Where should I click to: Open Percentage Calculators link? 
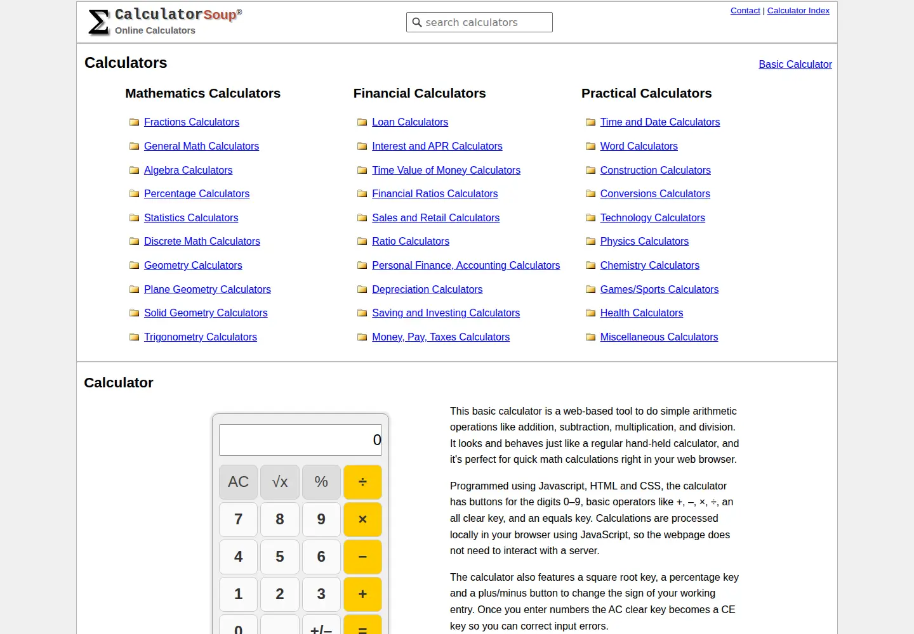click(x=197, y=194)
